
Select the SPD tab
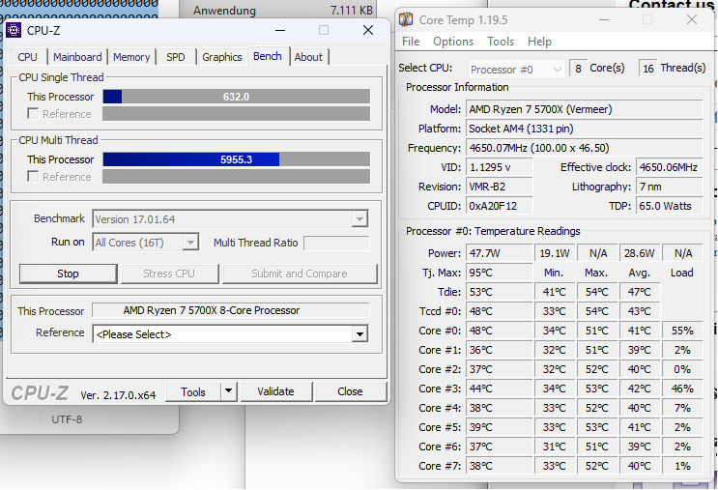175,57
